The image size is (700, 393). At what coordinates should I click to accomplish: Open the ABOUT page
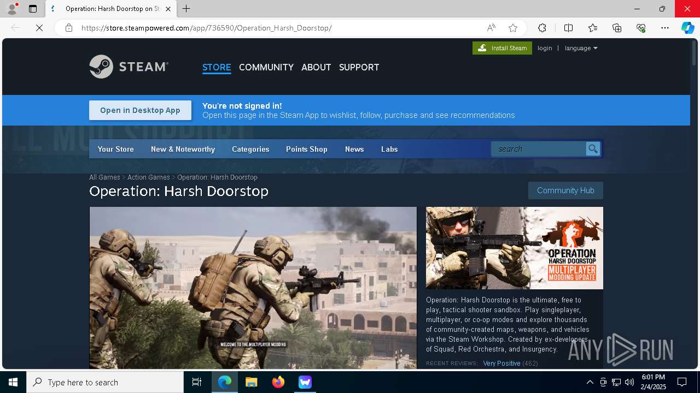pyautogui.click(x=316, y=67)
